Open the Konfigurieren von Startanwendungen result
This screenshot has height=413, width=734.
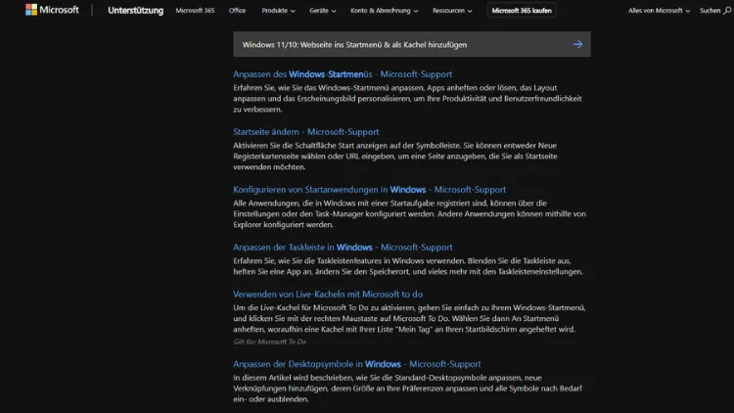(369, 189)
